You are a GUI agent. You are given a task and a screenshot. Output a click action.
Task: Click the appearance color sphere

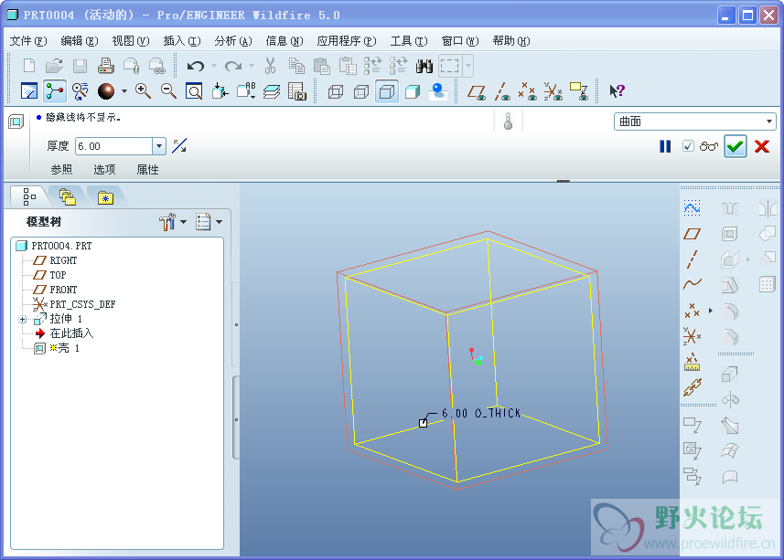[106, 91]
